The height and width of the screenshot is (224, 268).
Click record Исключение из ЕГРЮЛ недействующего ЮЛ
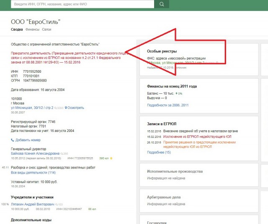197,137
